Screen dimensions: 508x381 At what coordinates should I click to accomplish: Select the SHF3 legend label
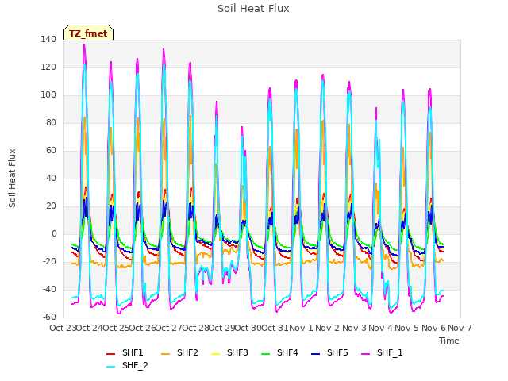237,352
